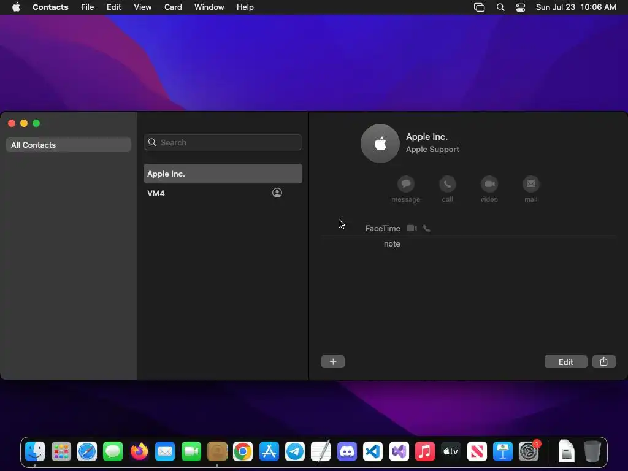This screenshot has width=628, height=471.
Task: Open Safari from the Dock
Action: 87,451
